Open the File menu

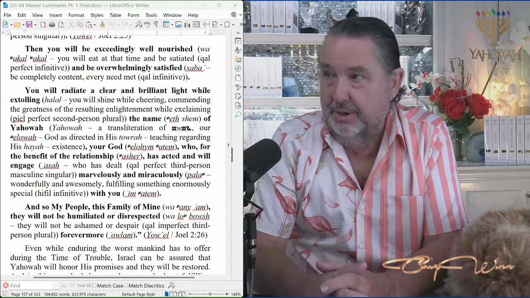[x=7, y=15]
